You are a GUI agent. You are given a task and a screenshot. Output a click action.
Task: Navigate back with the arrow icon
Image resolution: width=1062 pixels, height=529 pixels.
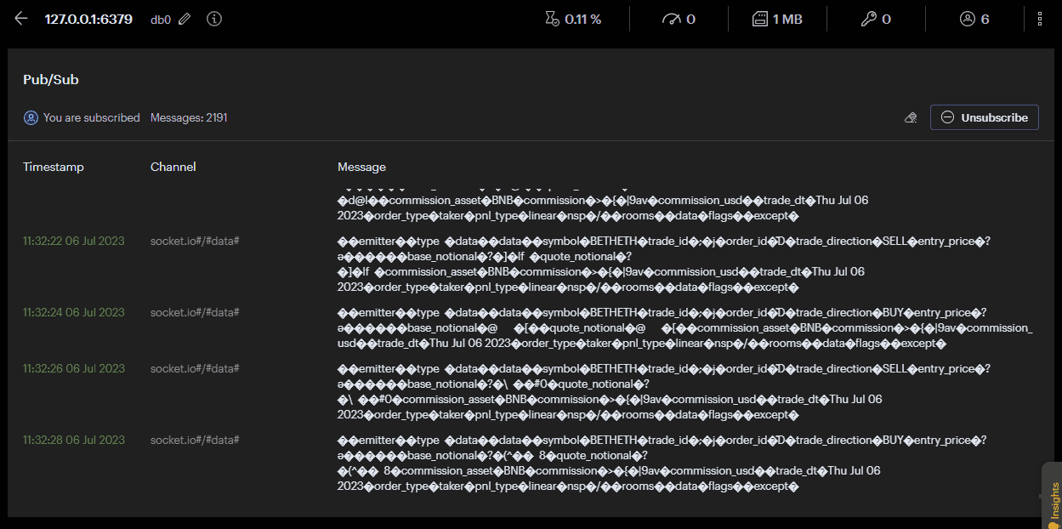tap(20, 17)
